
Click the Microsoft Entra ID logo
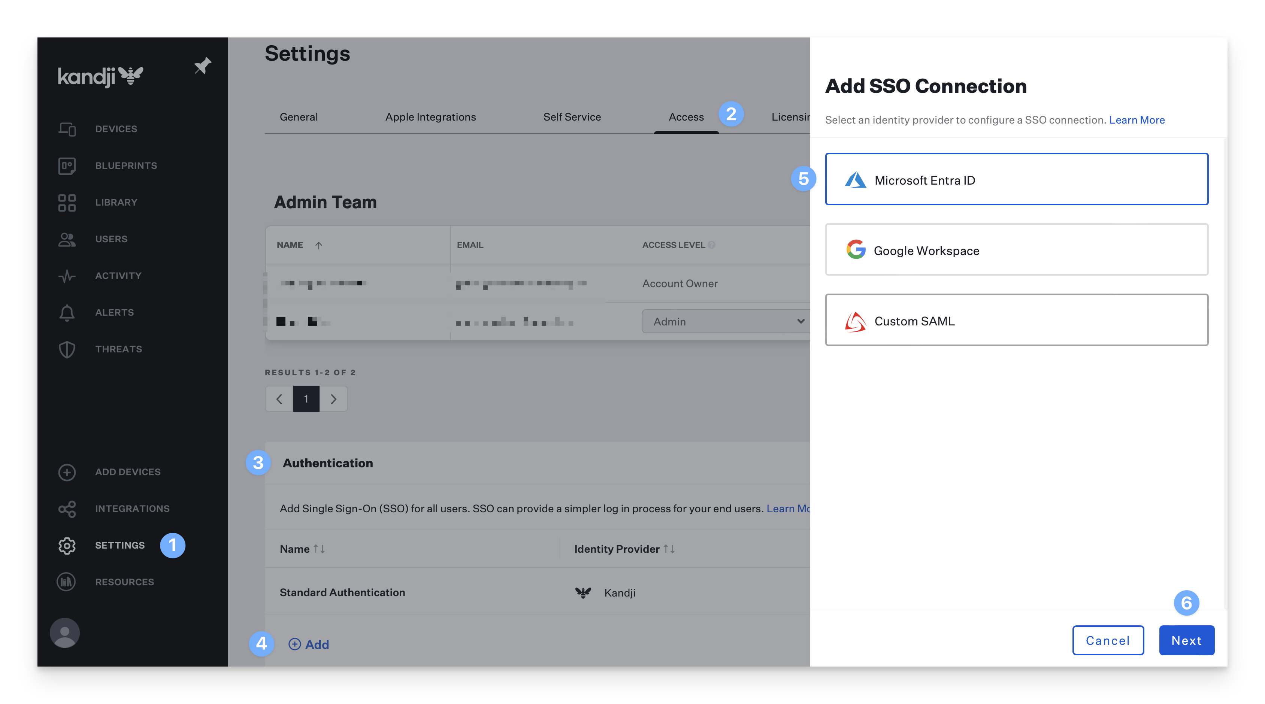point(855,180)
